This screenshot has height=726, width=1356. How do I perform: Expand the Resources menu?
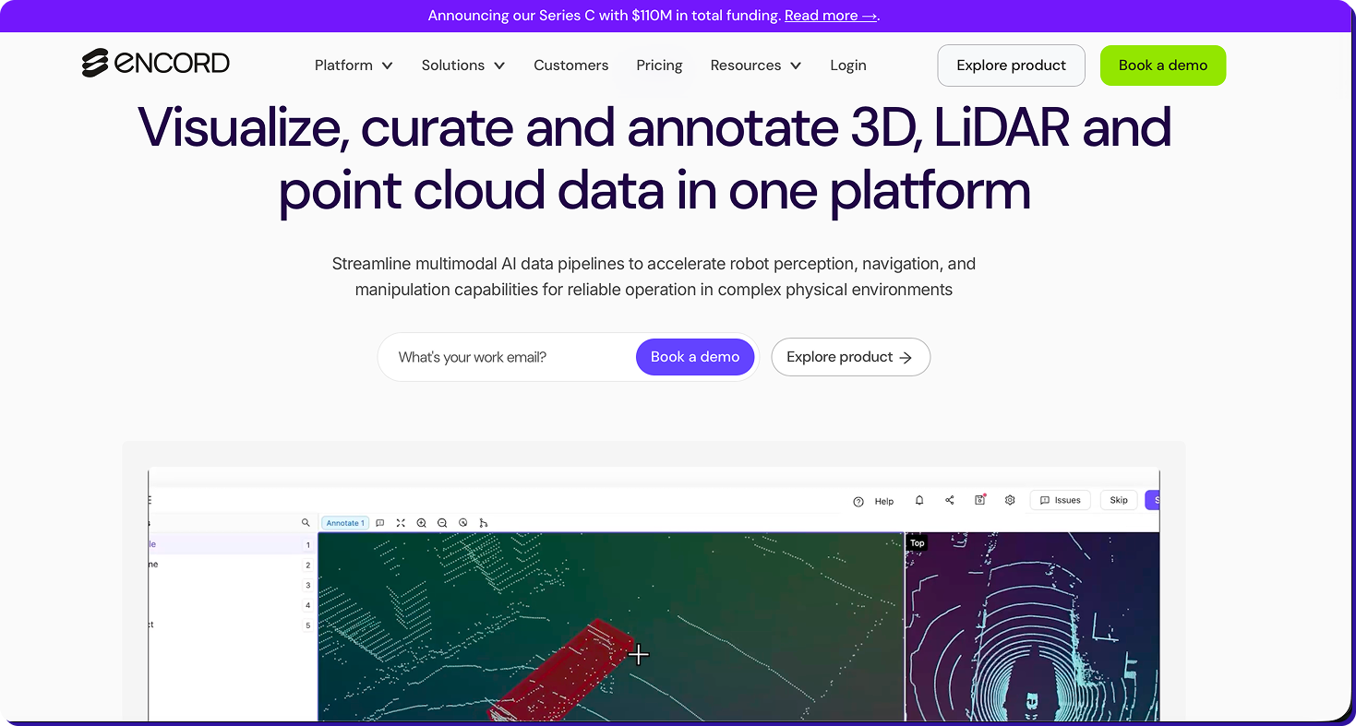click(756, 65)
